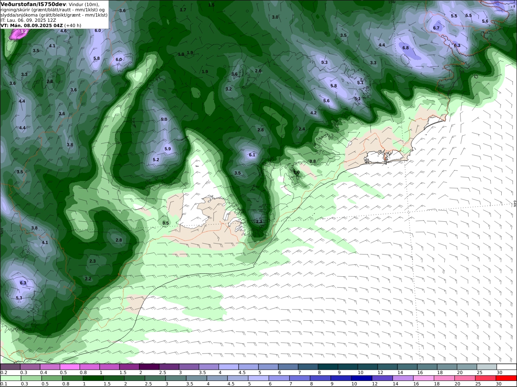Click the 4.6 value near the title box

pos(63,31)
